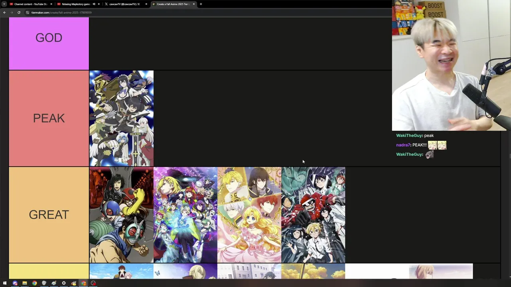Close the Relaxing Maplestory tab
511x287 pixels.
coord(99,4)
